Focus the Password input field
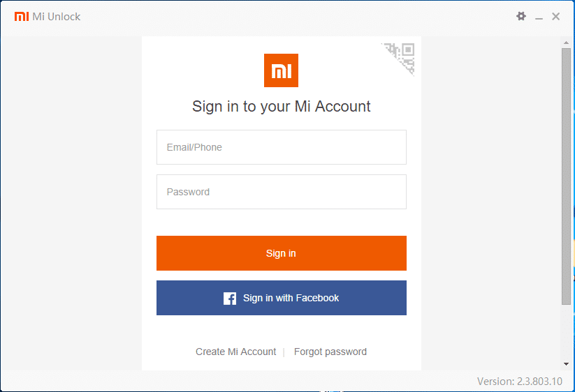The image size is (575, 392). click(282, 192)
